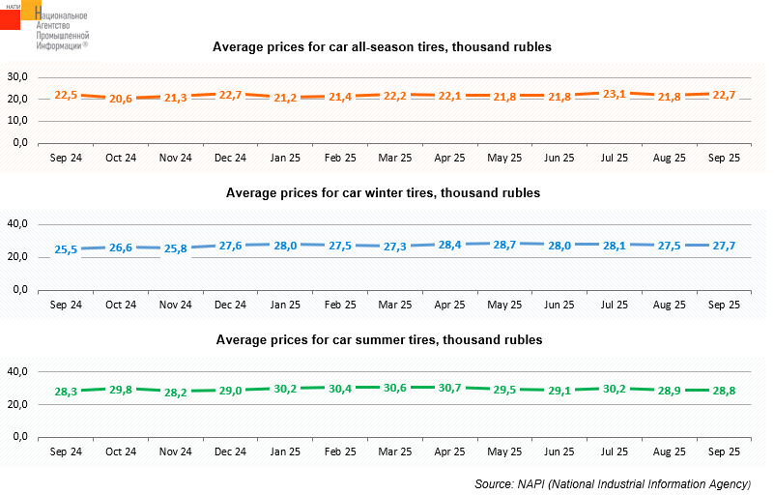Select the 28,4 winter tires data label
This screenshot has width=774, height=495.
449,245
